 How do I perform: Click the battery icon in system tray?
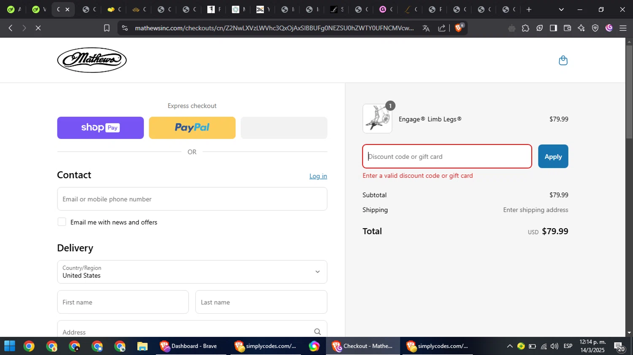coord(533,346)
